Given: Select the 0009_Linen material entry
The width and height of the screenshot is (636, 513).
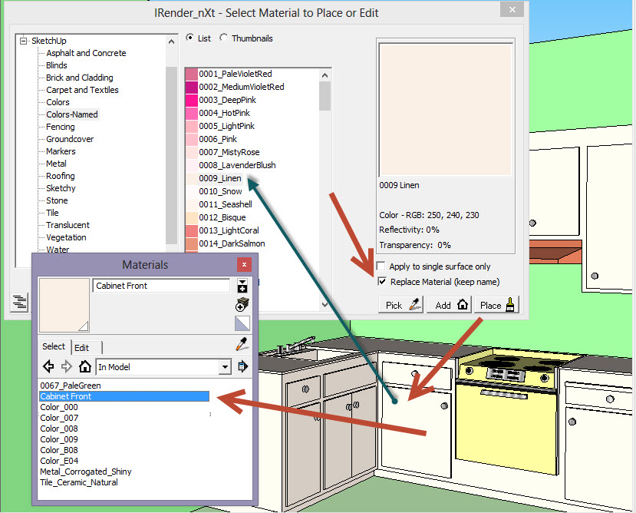Looking at the screenshot, I should click(220, 177).
